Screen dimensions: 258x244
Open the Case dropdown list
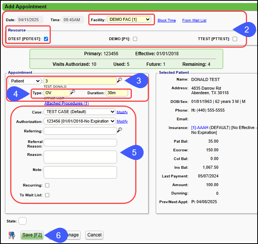click(x=80, y=112)
